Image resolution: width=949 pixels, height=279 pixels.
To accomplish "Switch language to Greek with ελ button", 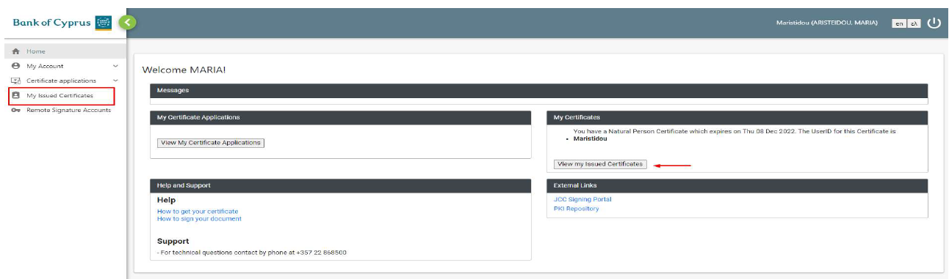I will coord(914,23).
